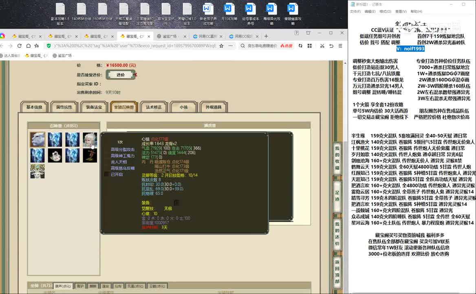Viewport: 476px width, 294px height.
Task: Open the 鉴宝广场 bookmark in bookmarks bar
Action: pos(62,56)
